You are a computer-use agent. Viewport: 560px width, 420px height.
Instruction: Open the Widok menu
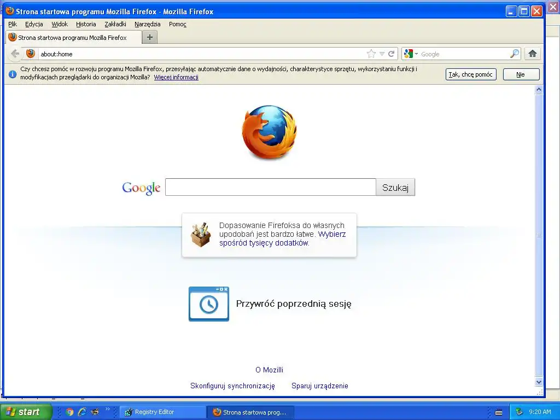tap(60, 24)
